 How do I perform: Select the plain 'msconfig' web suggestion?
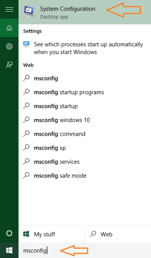85,78
